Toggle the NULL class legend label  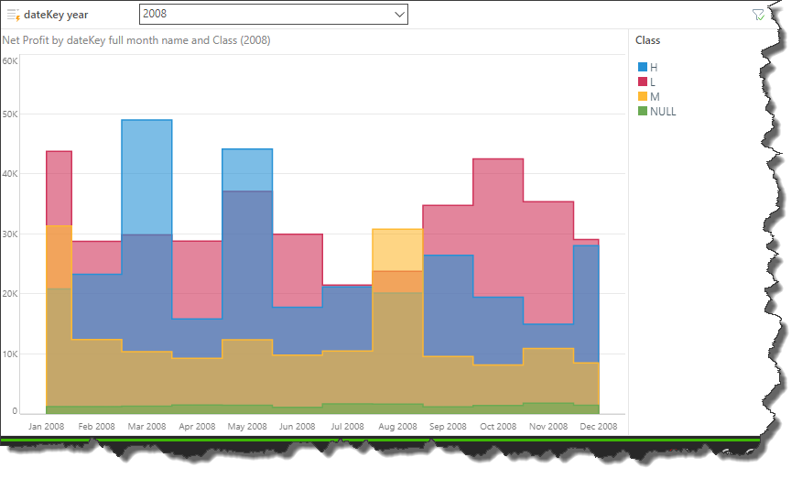pos(663,112)
